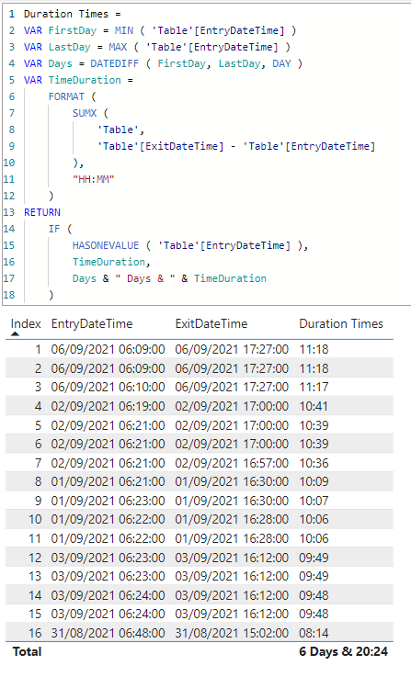Click HASONEVALUE in line 15

(x=106, y=245)
